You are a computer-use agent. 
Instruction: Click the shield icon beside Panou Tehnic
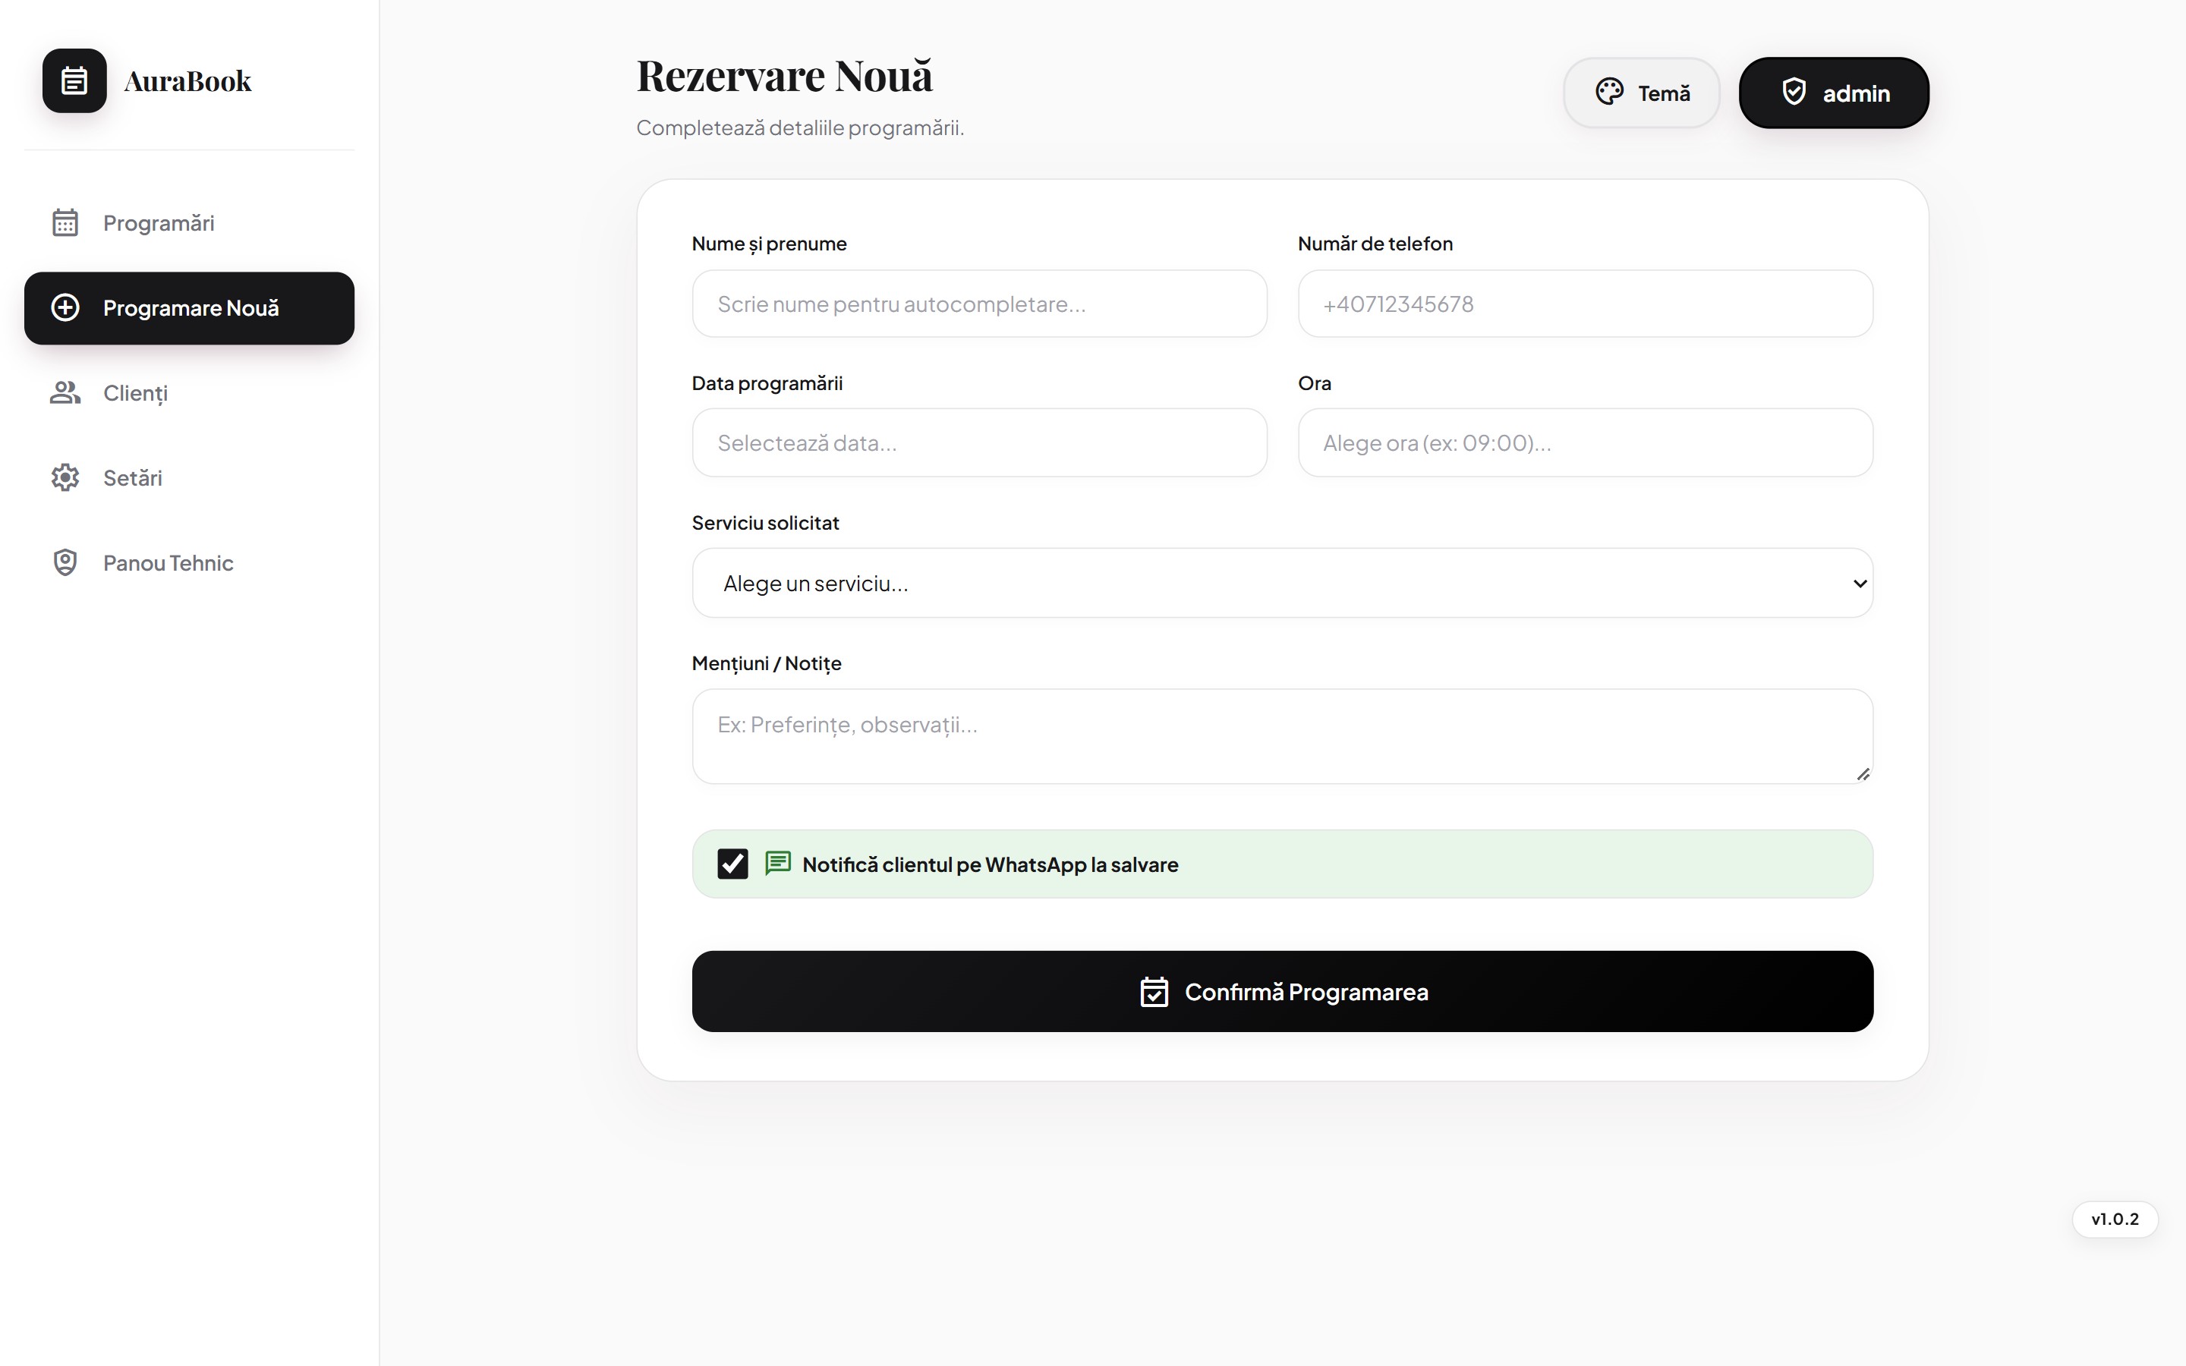tap(65, 562)
